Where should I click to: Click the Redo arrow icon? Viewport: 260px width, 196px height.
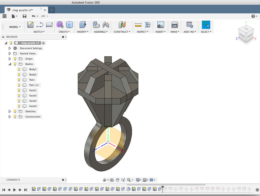click(x=43, y=16)
